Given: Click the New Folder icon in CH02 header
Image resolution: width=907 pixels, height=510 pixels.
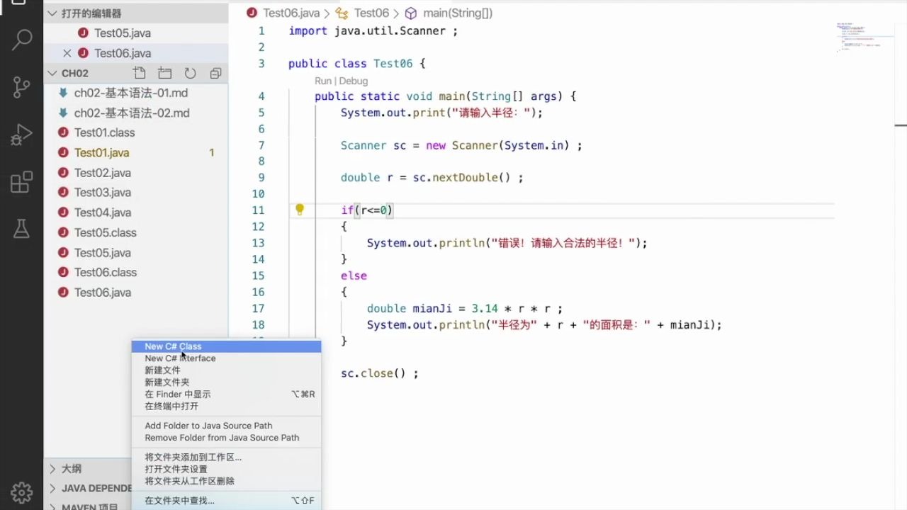Looking at the screenshot, I should (165, 73).
